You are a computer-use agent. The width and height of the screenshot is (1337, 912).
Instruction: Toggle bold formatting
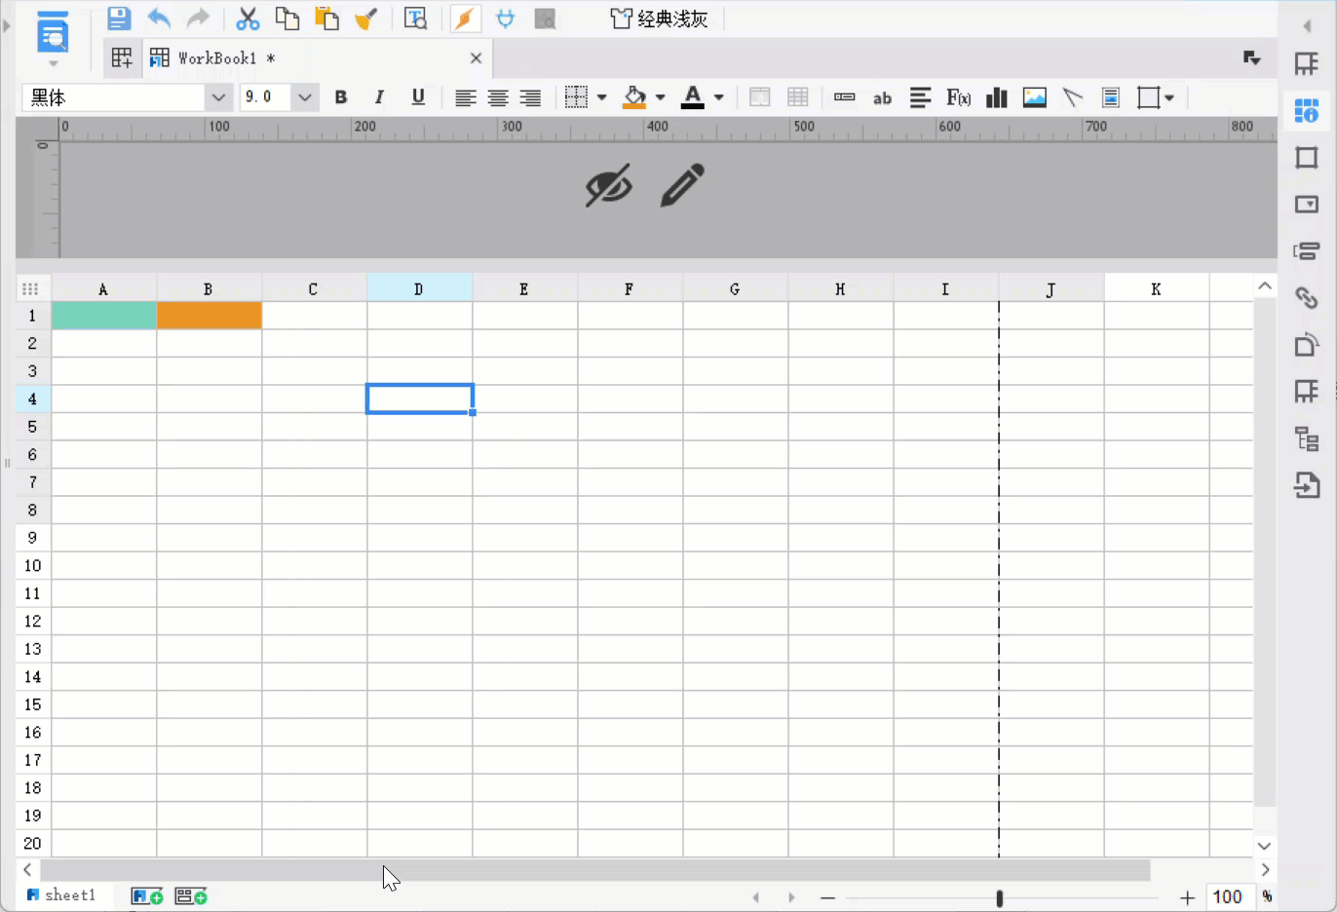pos(341,97)
